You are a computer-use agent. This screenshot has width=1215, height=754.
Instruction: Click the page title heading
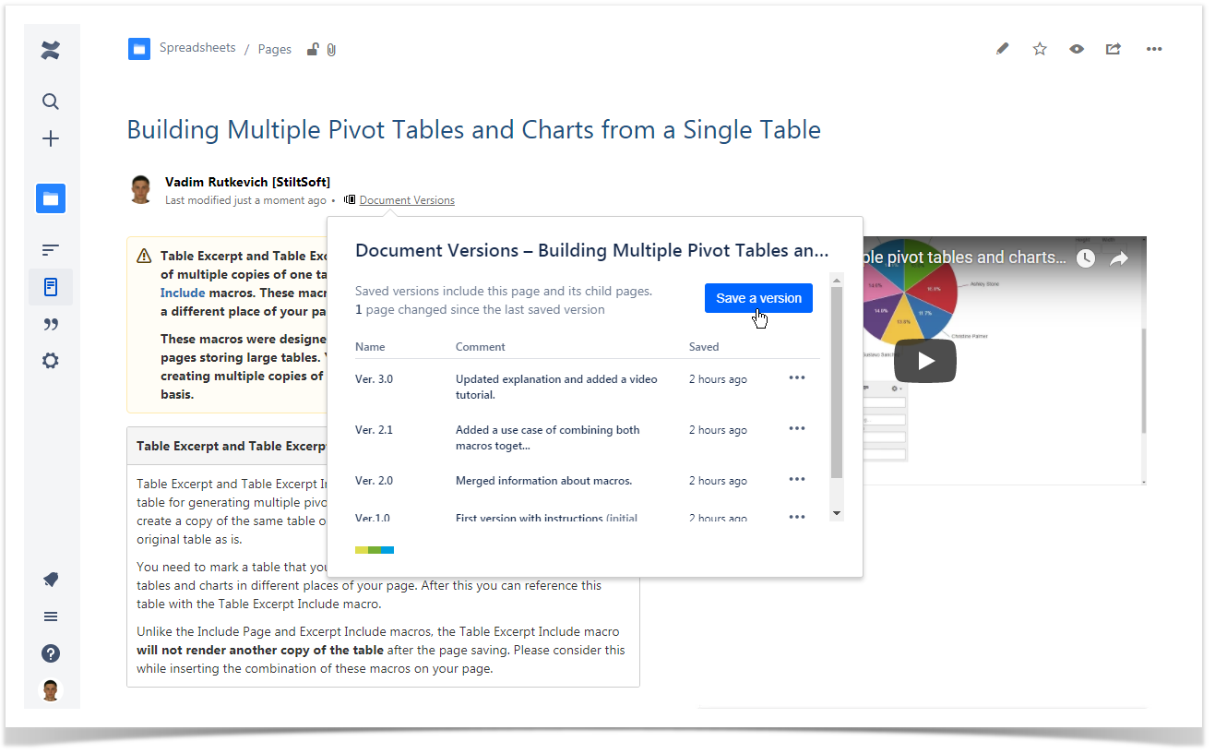474,129
